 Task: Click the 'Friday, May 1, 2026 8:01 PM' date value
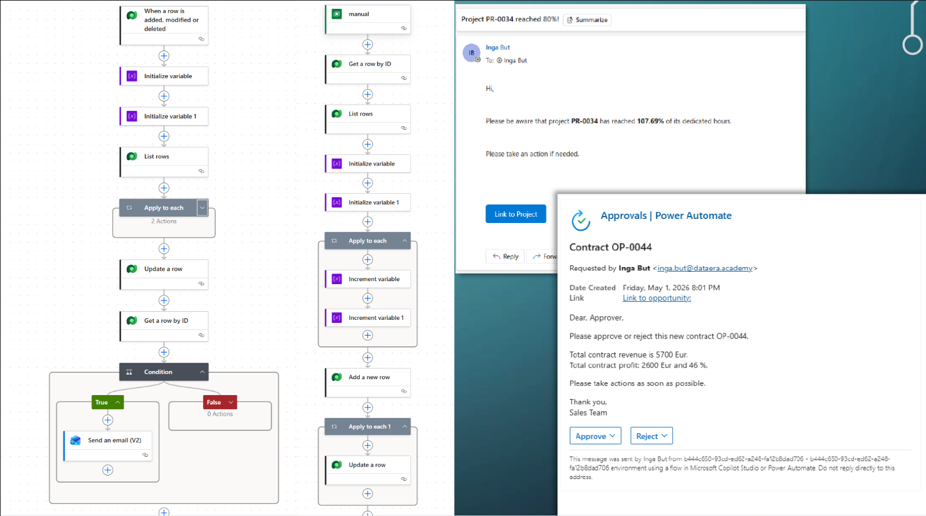pyautogui.click(x=671, y=288)
